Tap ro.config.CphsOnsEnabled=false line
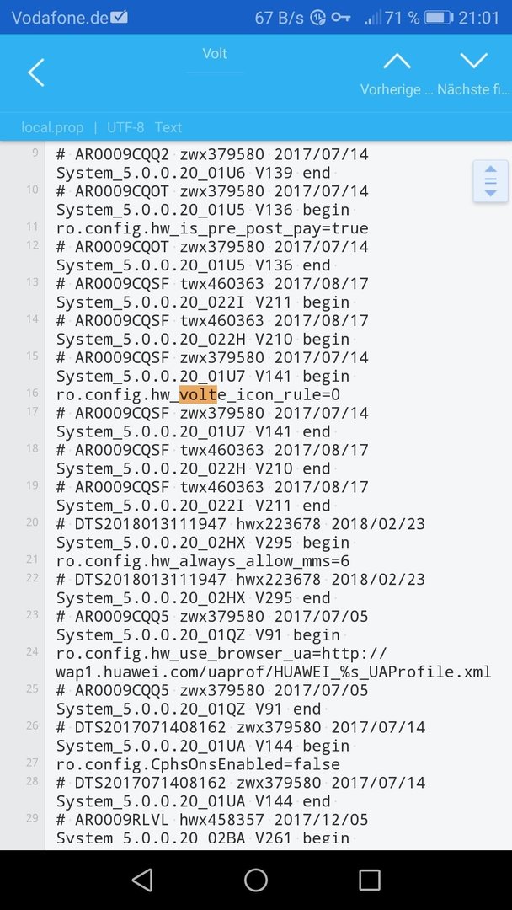This screenshot has width=512, height=910. (198, 764)
